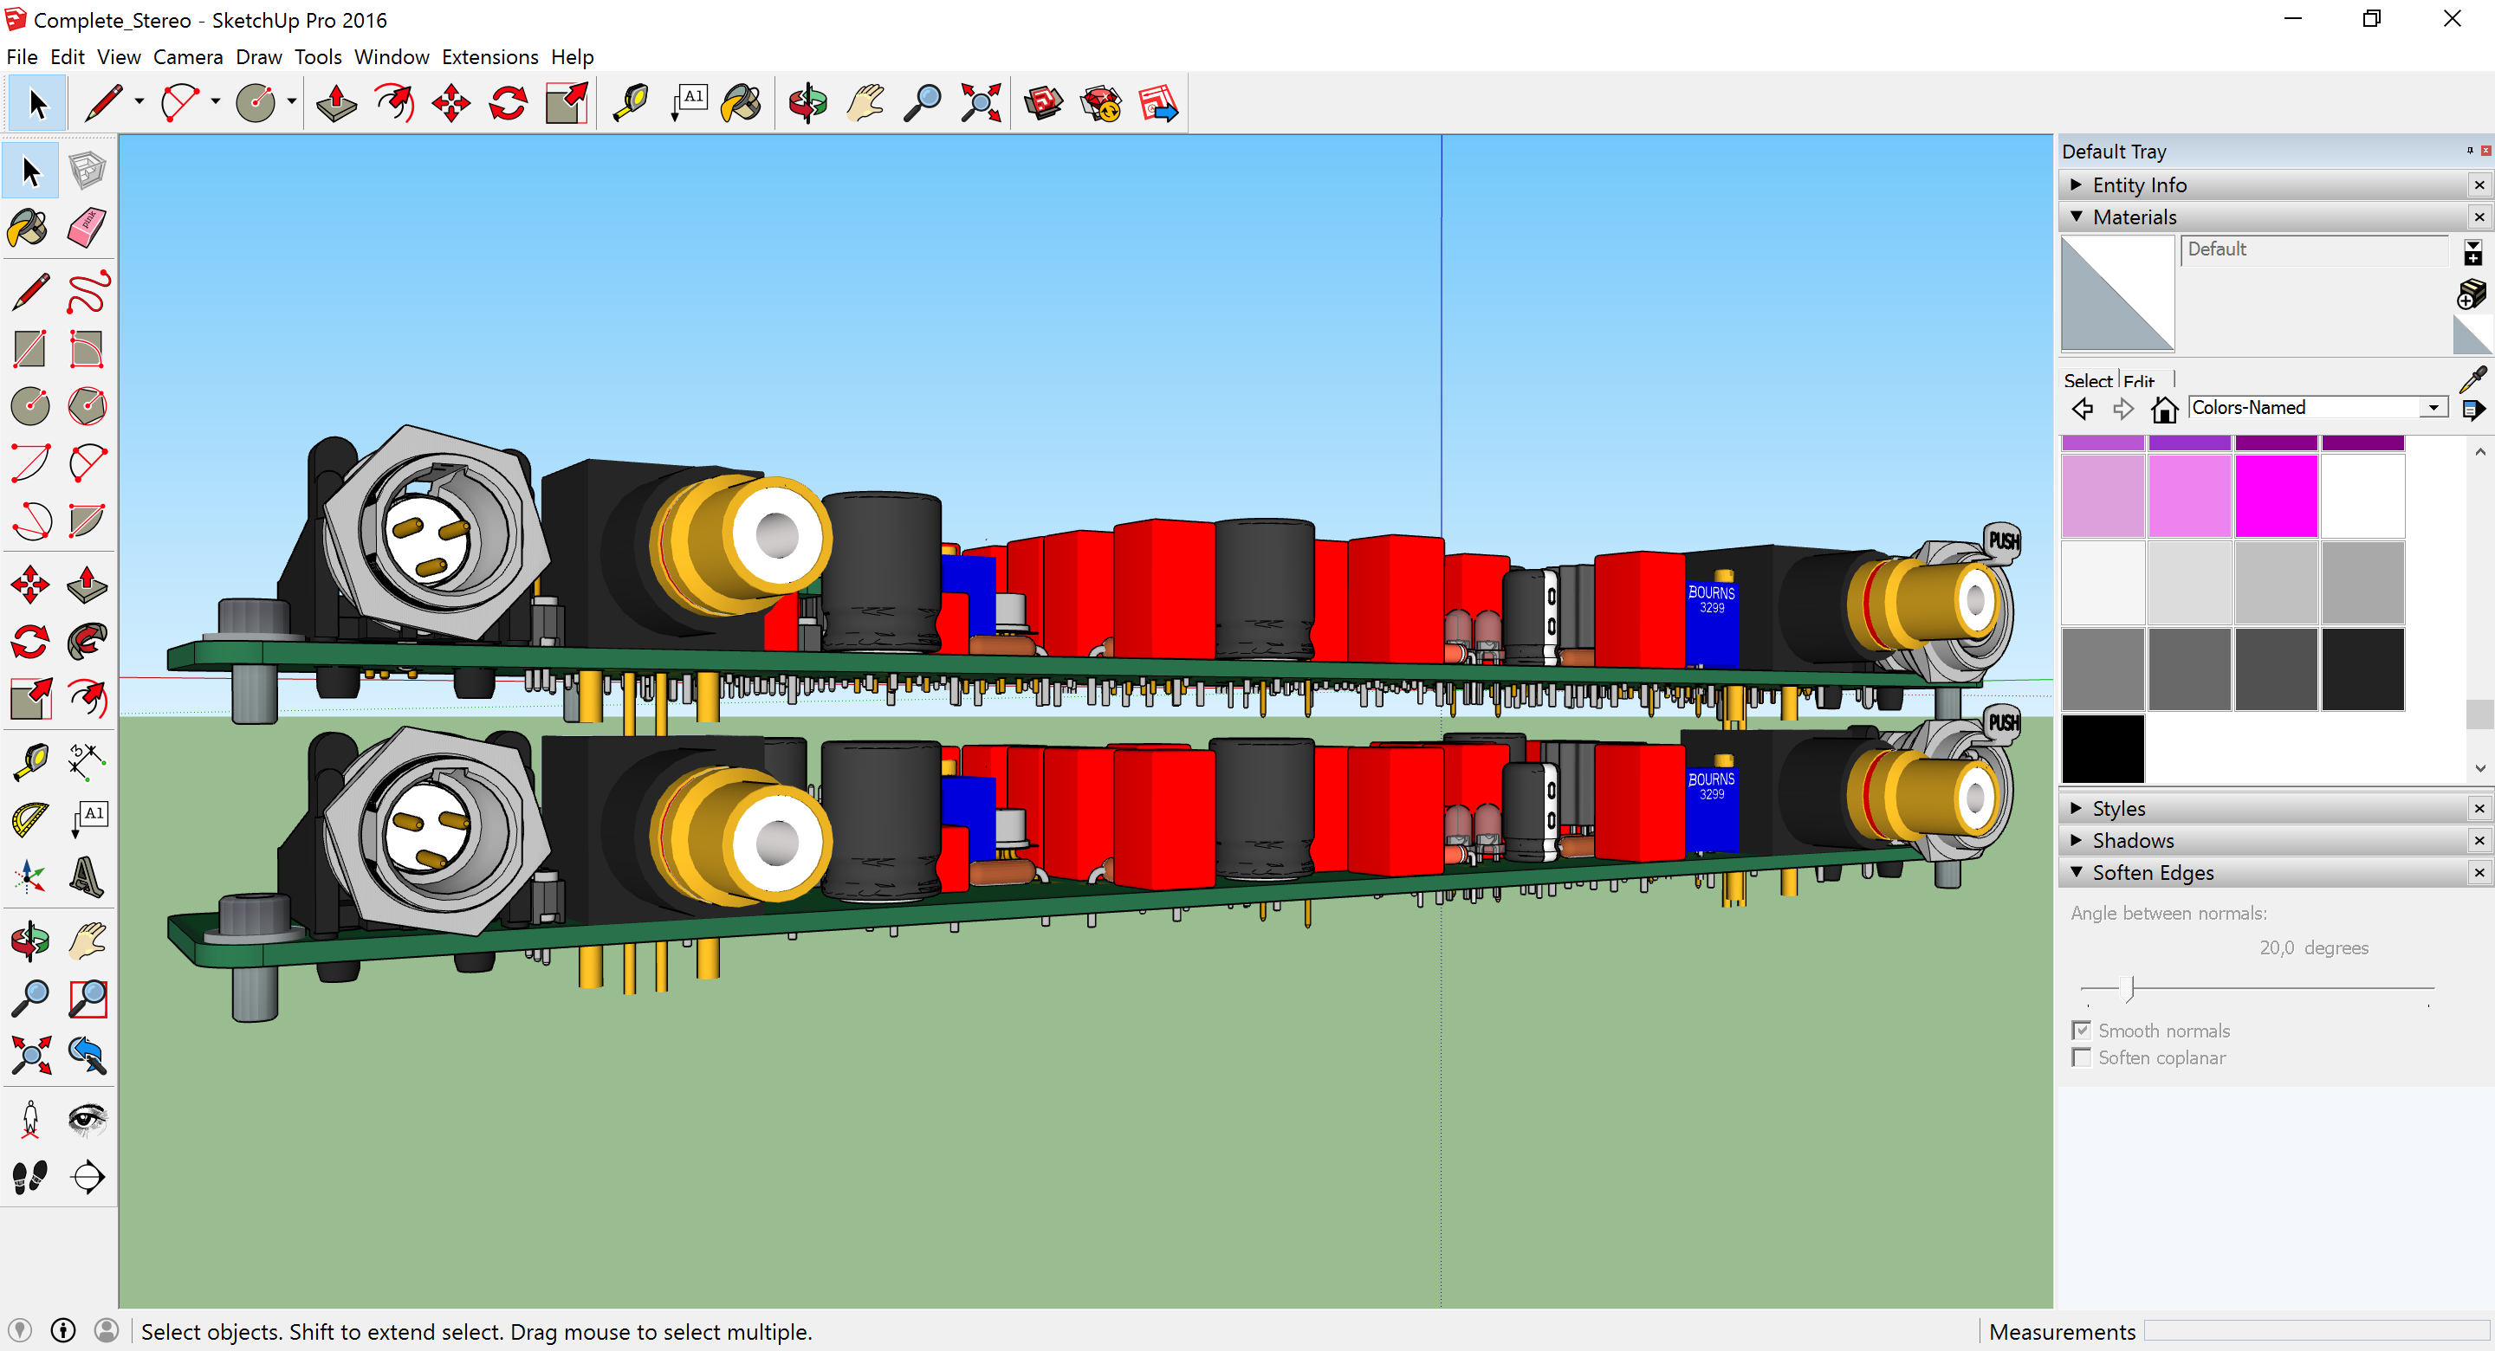The width and height of the screenshot is (2495, 1351).
Task: Open the Arc tool dropdown arrow
Action: point(215,101)
